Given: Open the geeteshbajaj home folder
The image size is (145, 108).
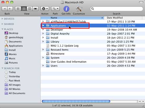Looking at the screenshot, I should click(14, 37).
